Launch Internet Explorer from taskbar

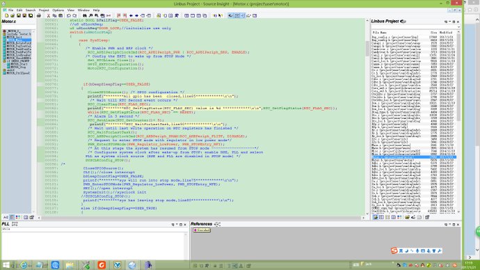(x=24, y=265)
